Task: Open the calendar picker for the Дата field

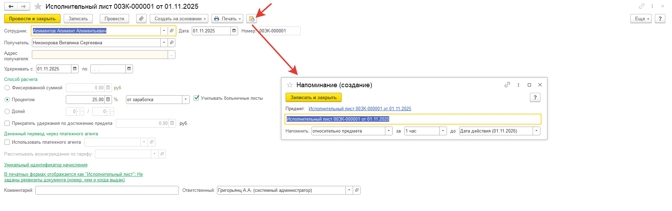Action: [x=234, y=31]
